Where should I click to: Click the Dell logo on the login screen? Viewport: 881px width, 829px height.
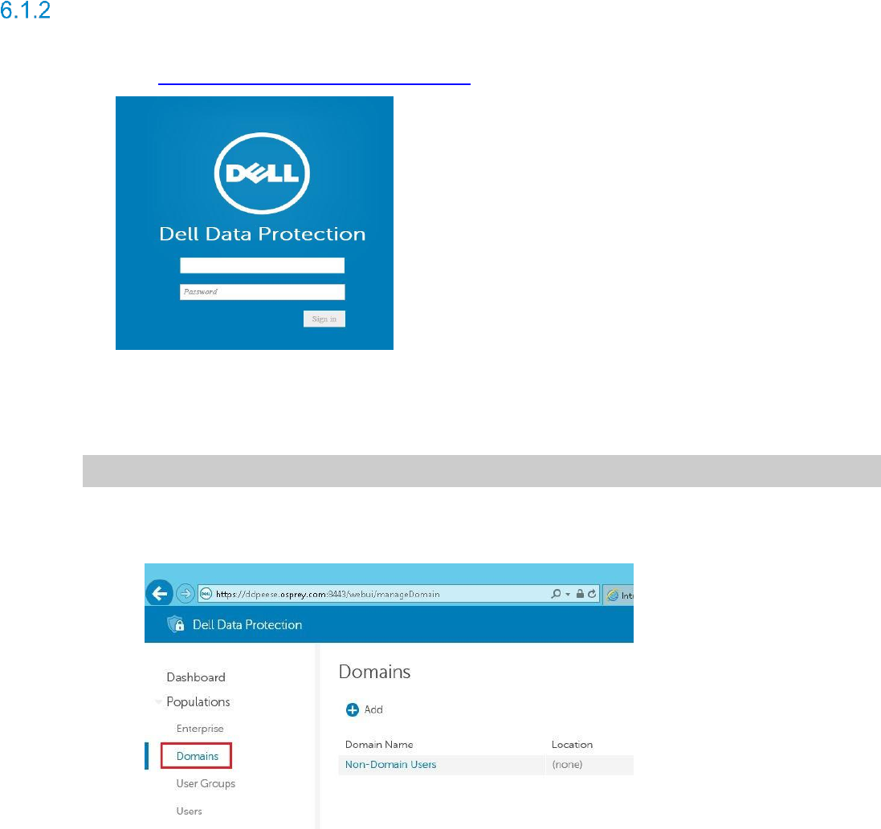[x=262, y=173]
